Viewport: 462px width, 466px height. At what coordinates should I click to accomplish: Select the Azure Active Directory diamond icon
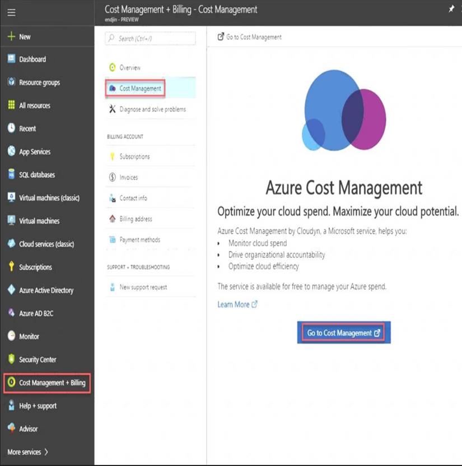click(x=11, y=289)
